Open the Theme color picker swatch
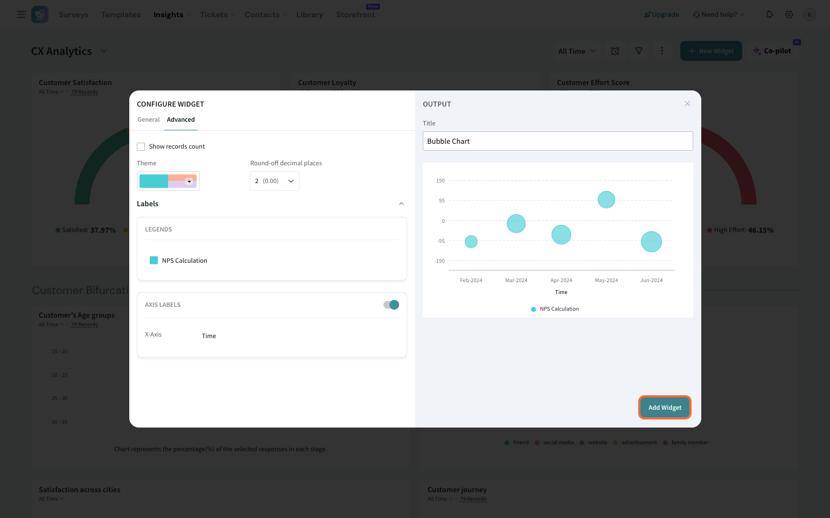The width and height of the screenshot is (830, 518). coord(168,181)
